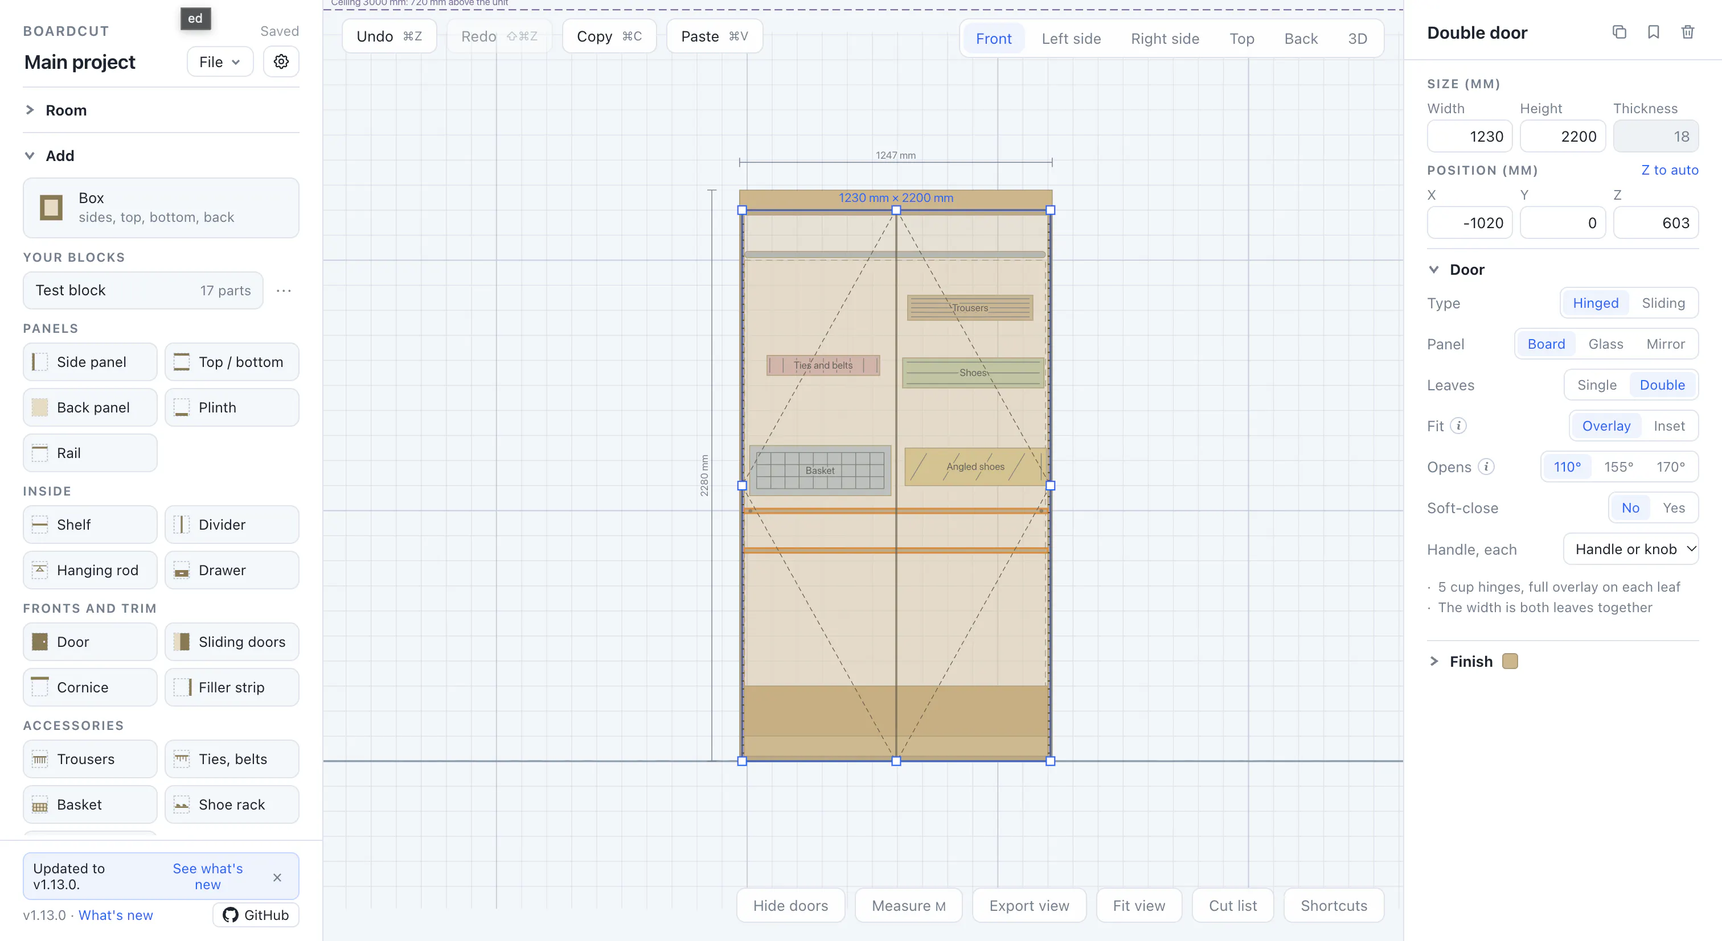1722x941 pixels.
Task: Switch to the Back view tab
Action: pyautogui.click(x=1301, y=38)
